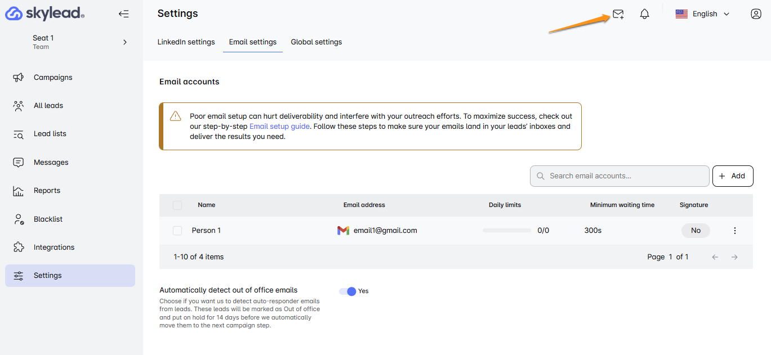The image size is (771, 355).
Task: Open the user profile icon
Action: 756,14
